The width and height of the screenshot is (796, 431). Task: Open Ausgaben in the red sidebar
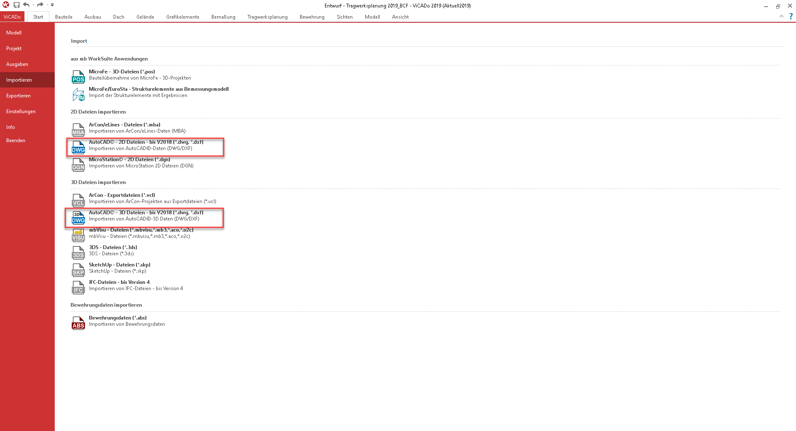pos(27,64)
